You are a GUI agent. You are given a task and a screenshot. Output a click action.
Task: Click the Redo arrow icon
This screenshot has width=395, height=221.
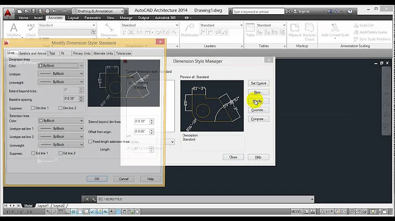[65, 11]
